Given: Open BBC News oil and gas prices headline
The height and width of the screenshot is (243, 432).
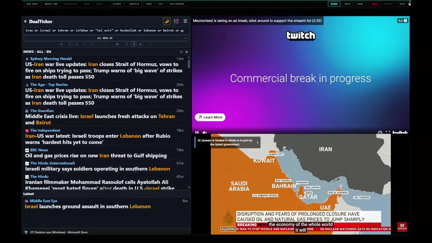Looking at the screenshot, I should point(96,156).
